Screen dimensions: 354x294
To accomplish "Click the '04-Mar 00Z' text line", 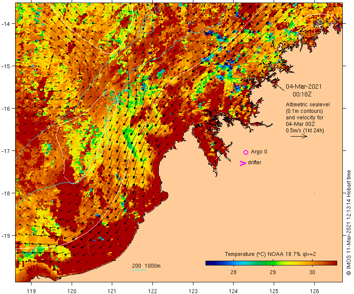I will pos(300,124).
